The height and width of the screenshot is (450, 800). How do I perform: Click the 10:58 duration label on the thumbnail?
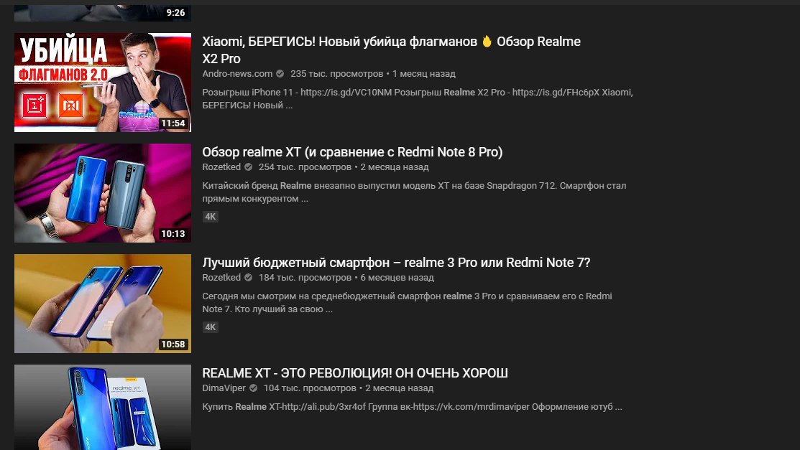(173, 344)
